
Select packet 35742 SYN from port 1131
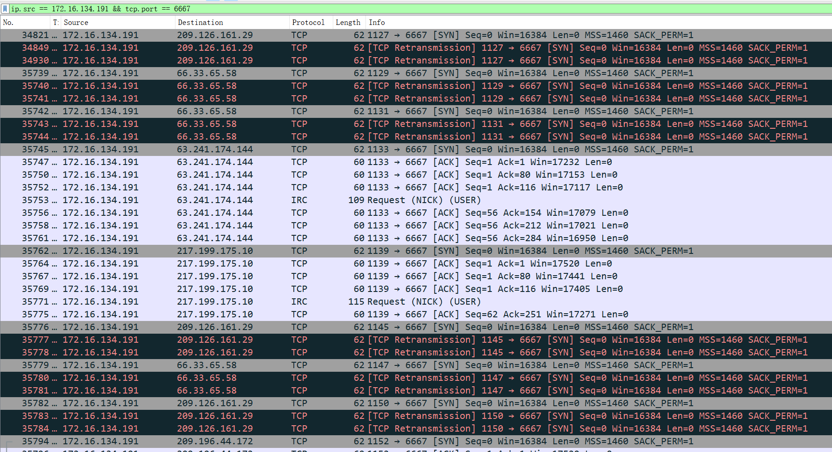click(x=416, y=111)
